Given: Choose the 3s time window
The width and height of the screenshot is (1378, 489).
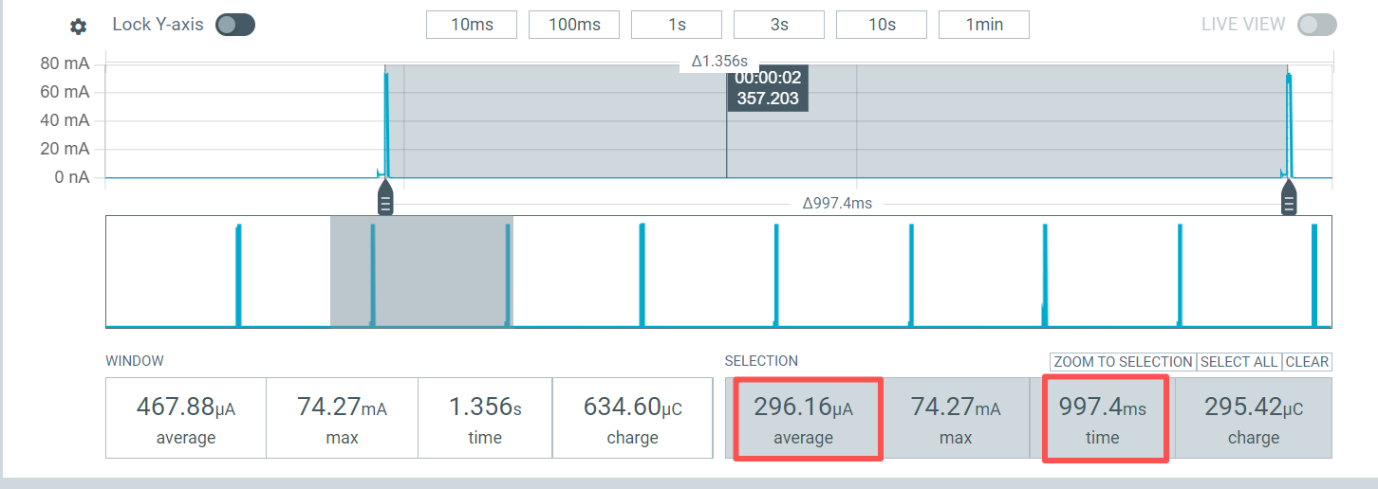Looking at the screenshot, I should pos(779,25).
